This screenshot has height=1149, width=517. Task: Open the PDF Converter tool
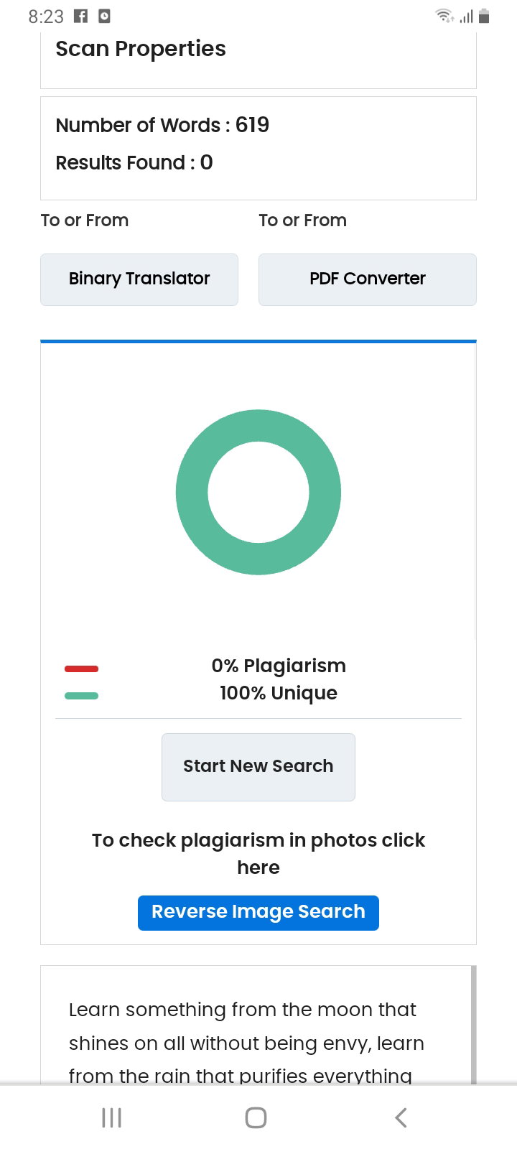tap(368, 279)
